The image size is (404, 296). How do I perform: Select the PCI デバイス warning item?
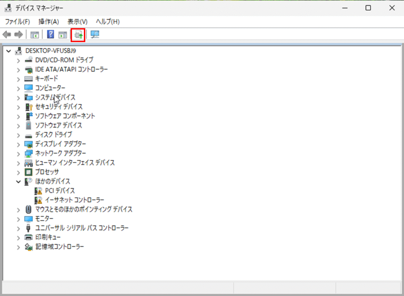(60, 191)
